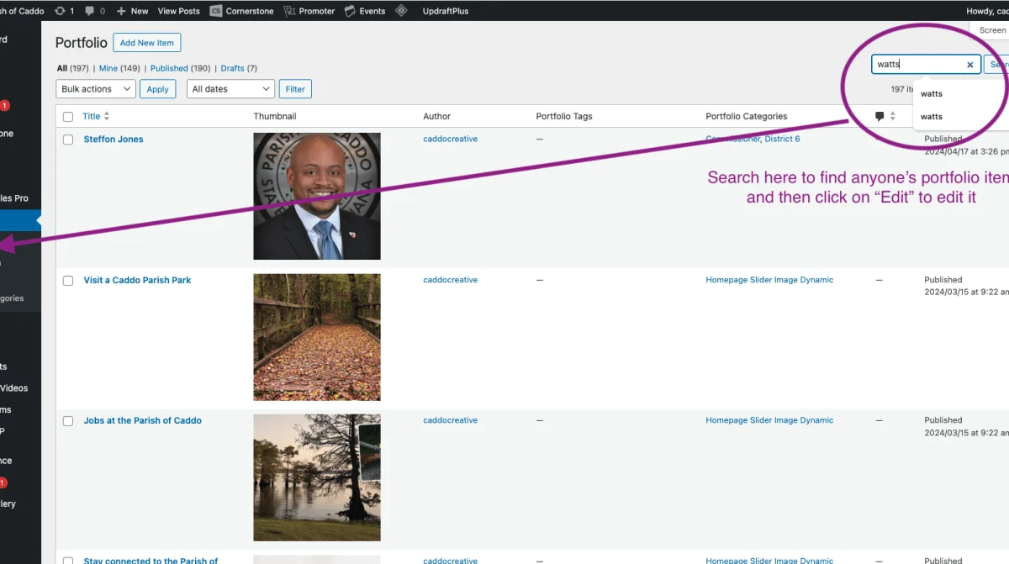
Task: Click the updates icon in admin bar
Action: tap(61, 11)
